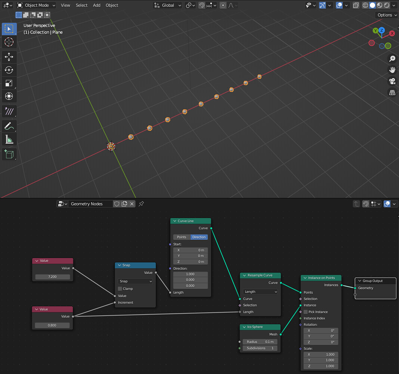The width and height of the screenshot is (399, 374).
Task: Select wireframe viewport shading
Action: point(365,5)
